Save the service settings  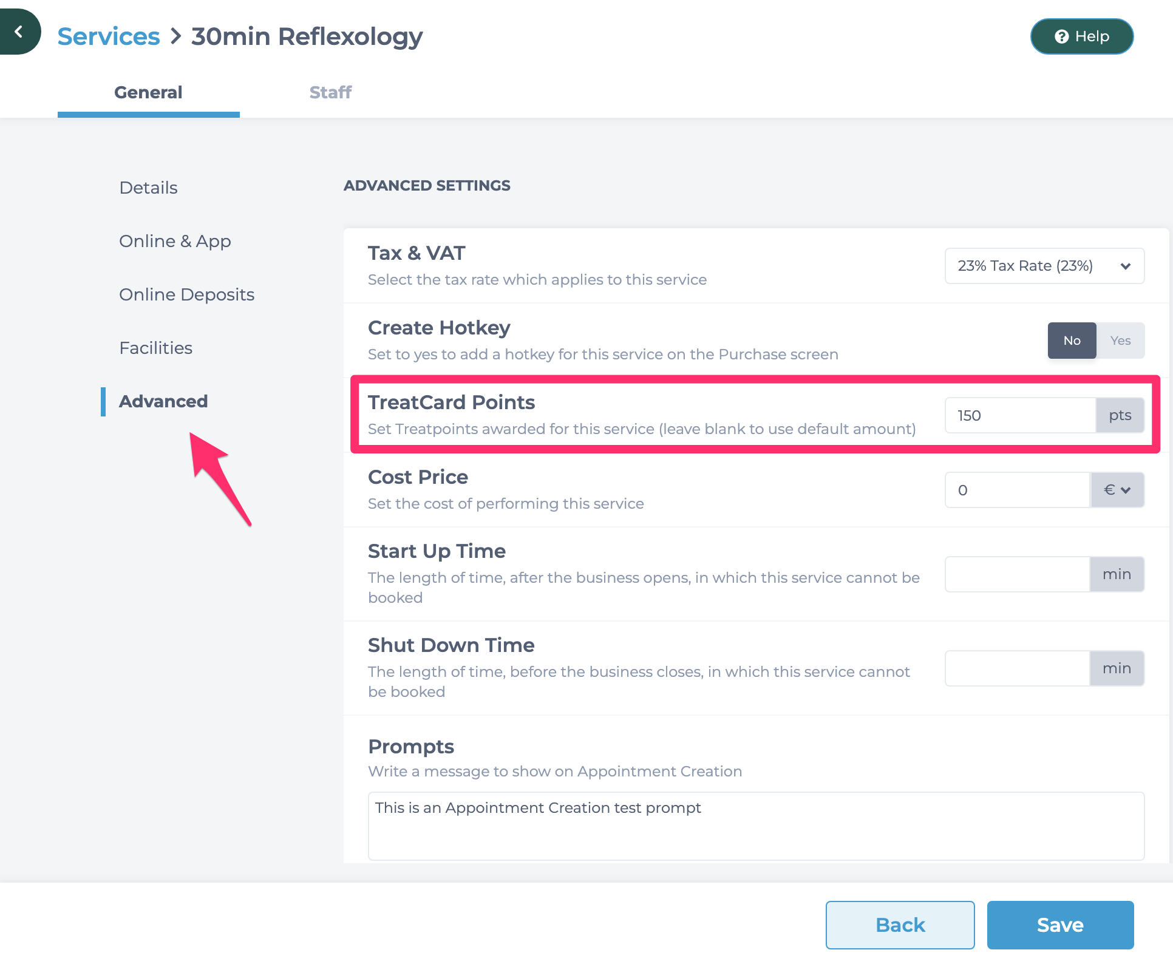click(x=1060, y=925)
